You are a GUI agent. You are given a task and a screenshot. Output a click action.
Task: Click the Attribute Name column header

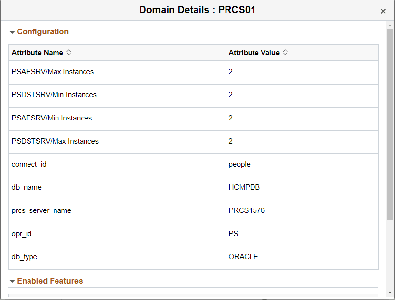[37, 53]
